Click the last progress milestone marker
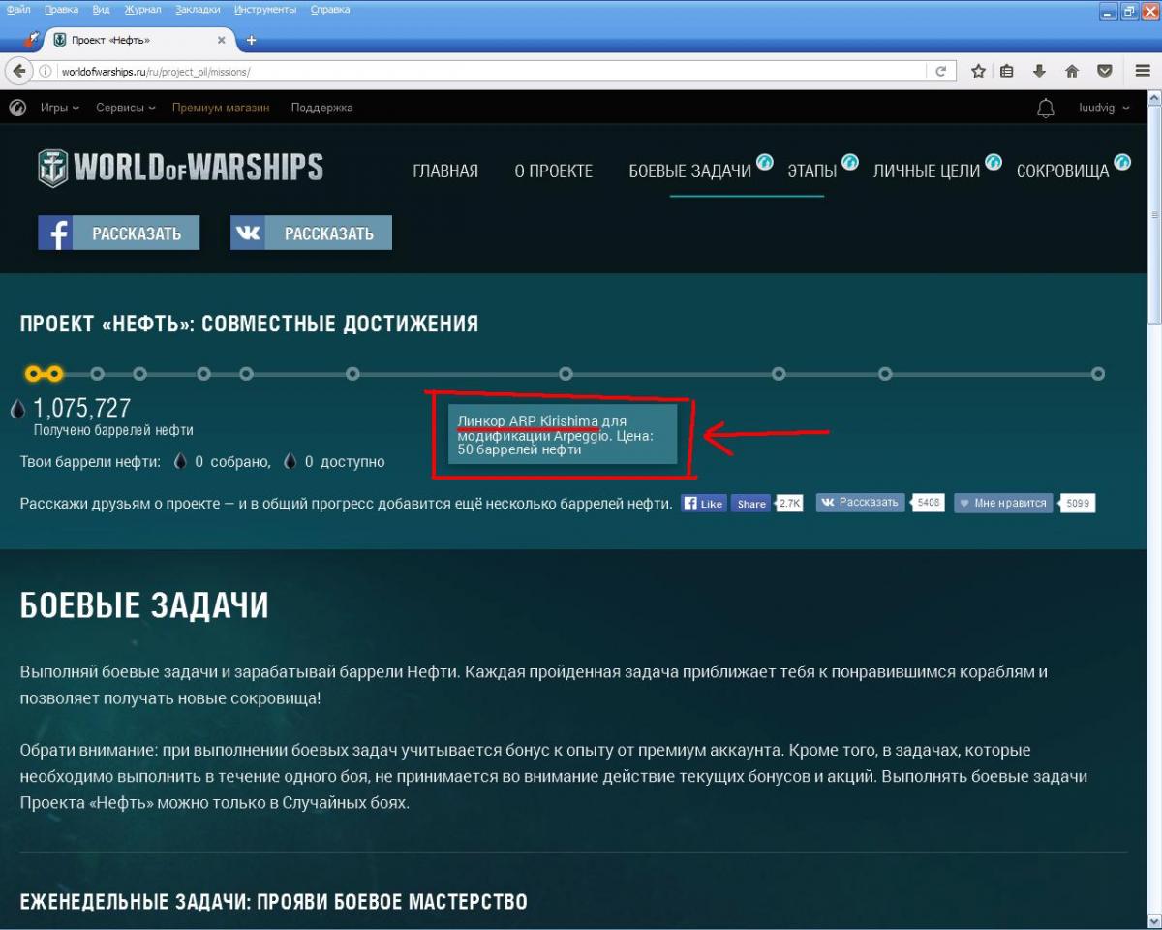Viewport: 1162px width, 930px height. click(x=1097, y=373)
